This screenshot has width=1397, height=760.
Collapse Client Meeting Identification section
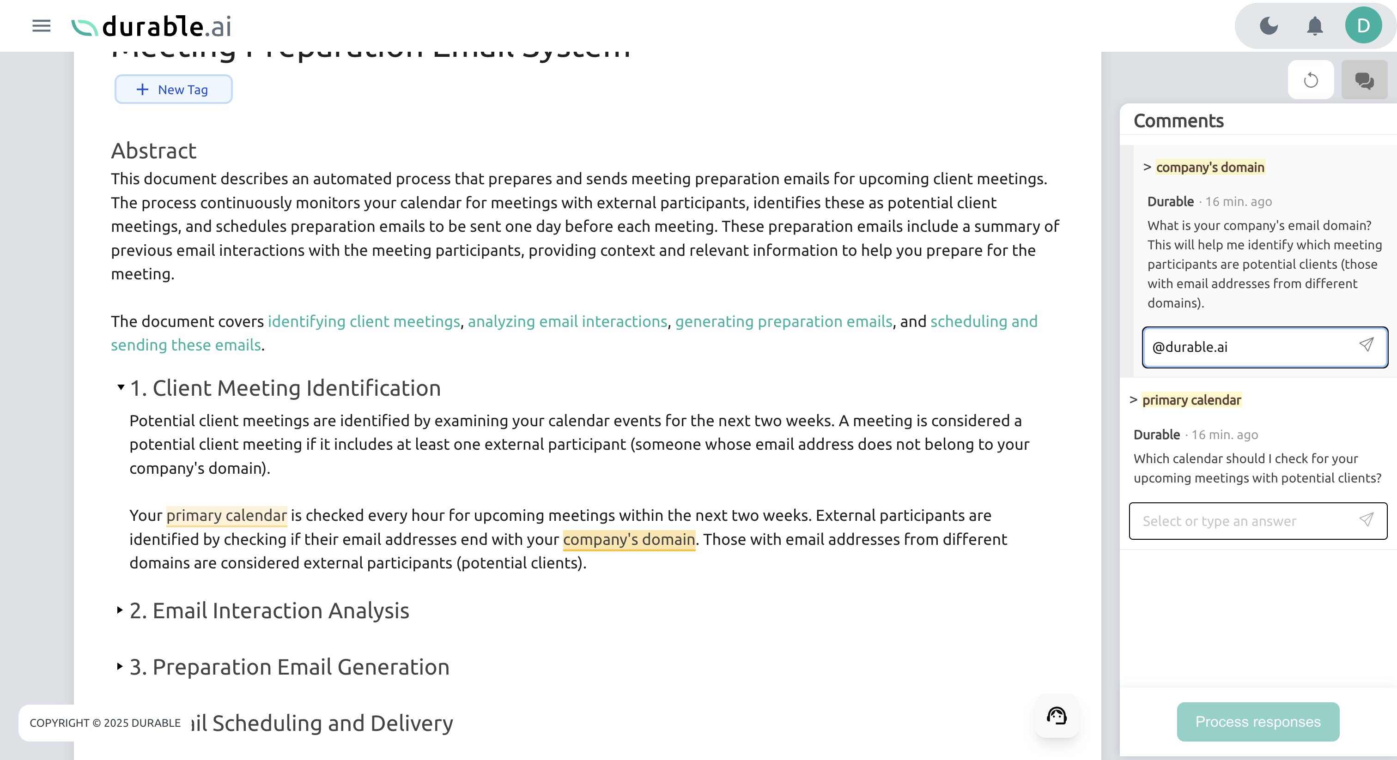(121, 387)
